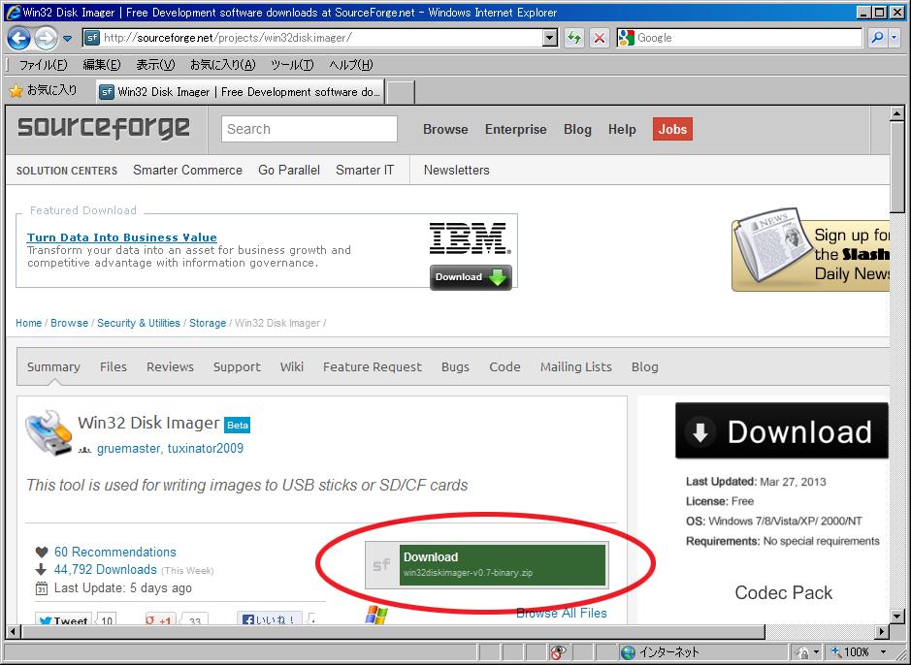The width and height of the screenshot is (911, 665).
Task: Switch to the Wiki project tab
Action: pyautogui.click(x=291, y=366)
